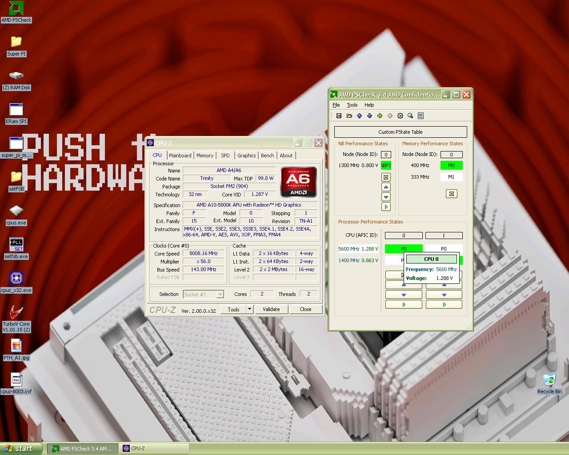569x455 pixels.
Task: Click the save (floppy disk) icon in PSCheck toolbar
Action: click(x=339, y=116)
